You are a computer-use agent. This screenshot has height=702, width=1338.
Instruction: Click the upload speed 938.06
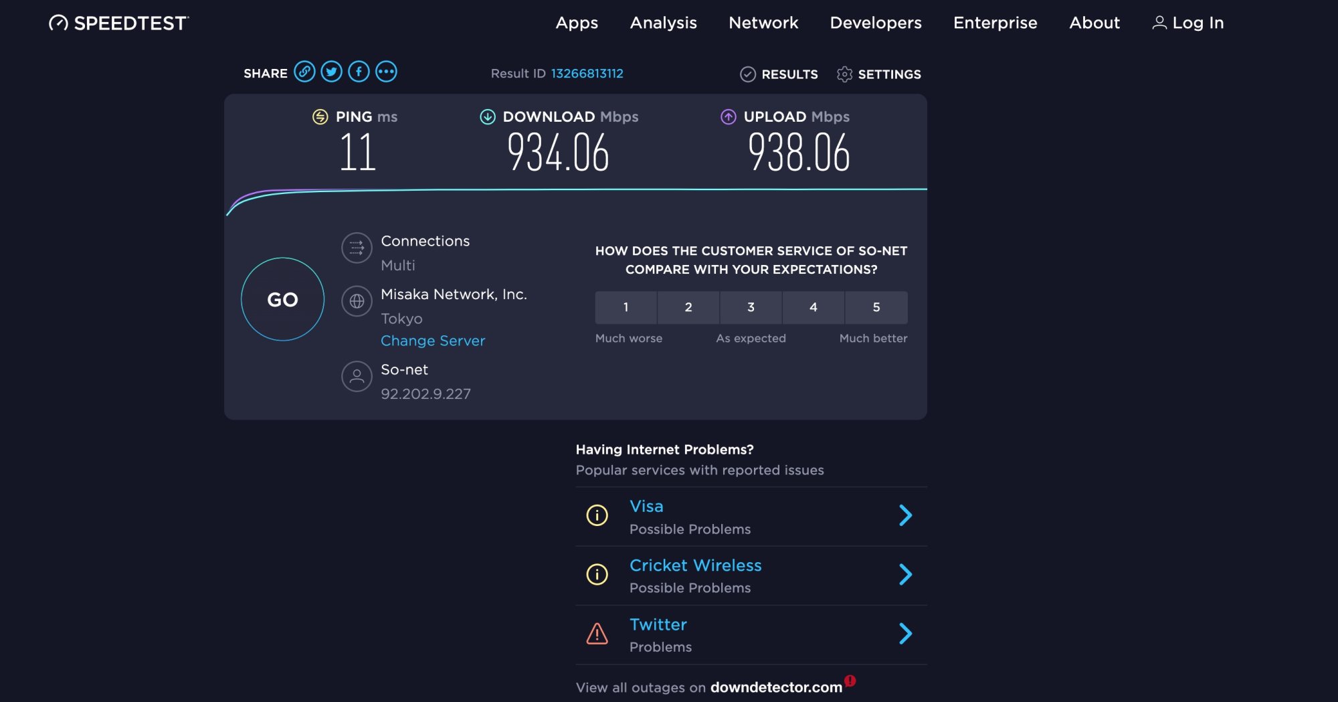click(x=799, y=153)
